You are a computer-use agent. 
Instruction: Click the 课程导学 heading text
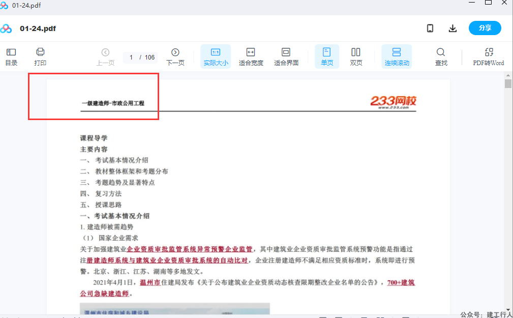pyautogui.click(x=94, y=138)
